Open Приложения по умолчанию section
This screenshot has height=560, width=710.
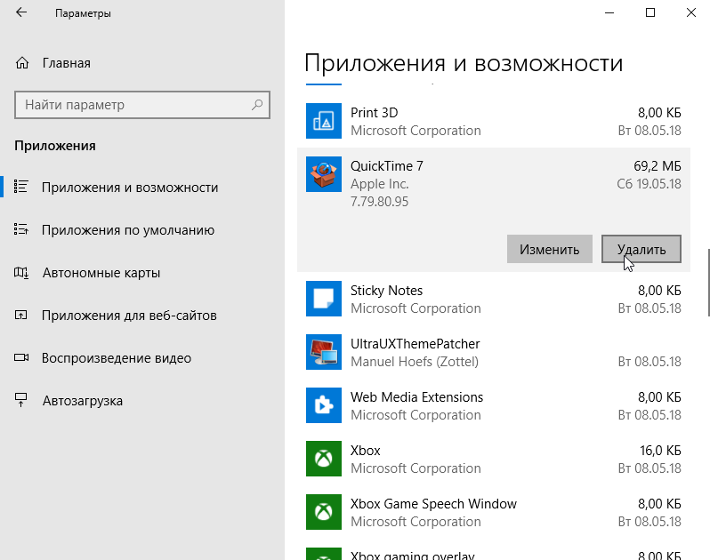(x=128, y=230)
